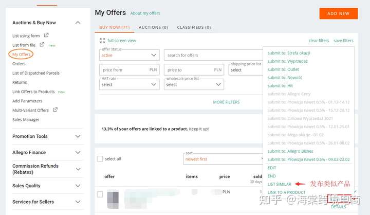
Task: Click the price to input field
Action: (x=194, y=70)
